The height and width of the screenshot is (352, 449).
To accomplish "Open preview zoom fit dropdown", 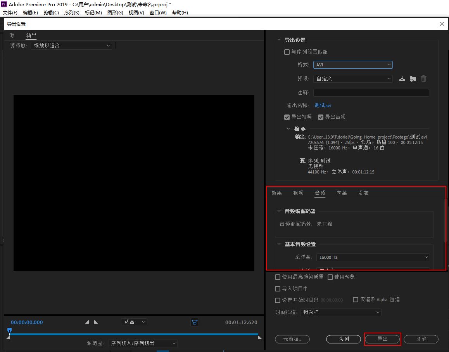I will (134, 322).
